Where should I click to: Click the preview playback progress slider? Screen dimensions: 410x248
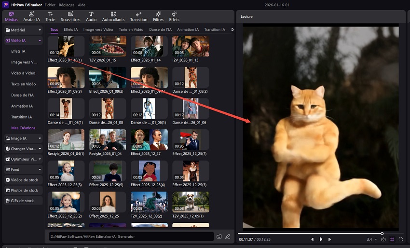click(321, 234)
